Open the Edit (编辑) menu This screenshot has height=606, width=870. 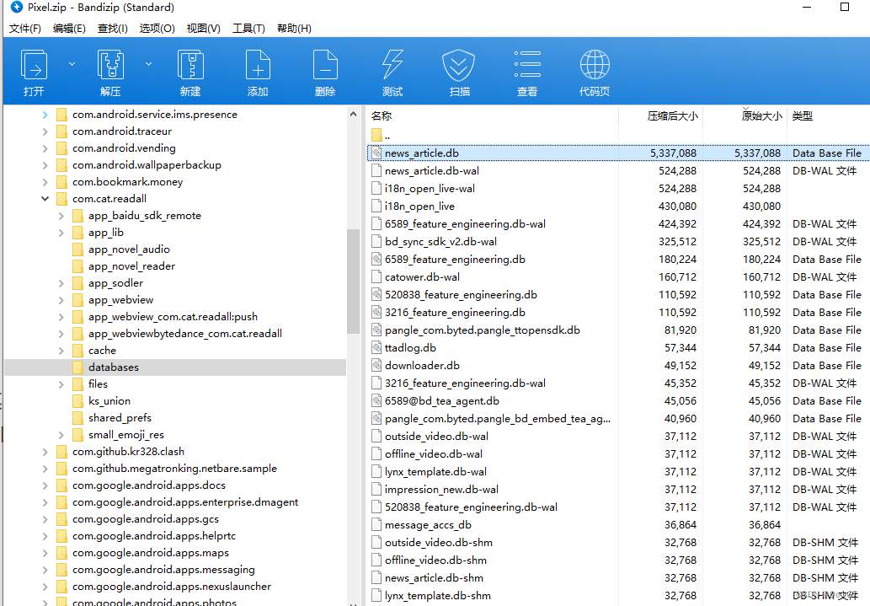coord(69,29)
